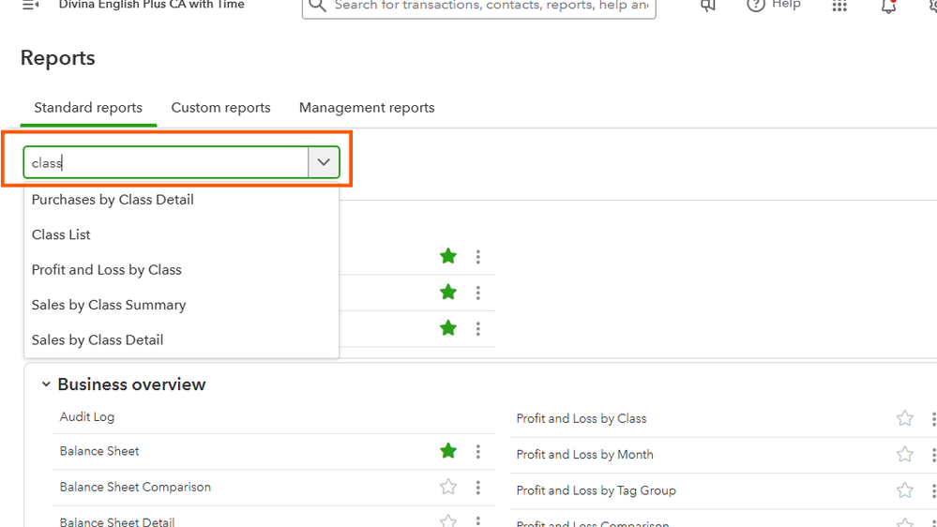
Task: Open the Audit Log report
Action: (x=87, y=417)
